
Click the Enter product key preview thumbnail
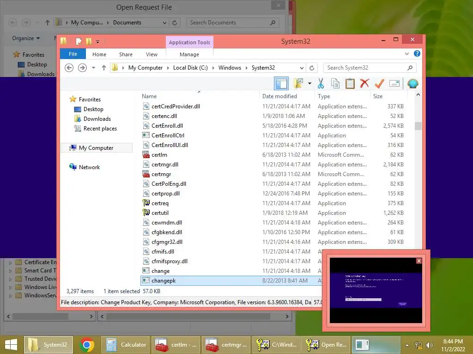click(376, 290)
